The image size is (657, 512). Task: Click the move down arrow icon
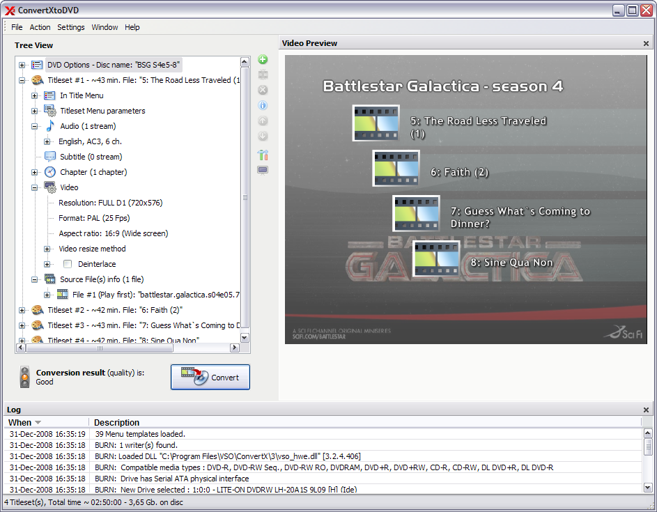(263, 136)
